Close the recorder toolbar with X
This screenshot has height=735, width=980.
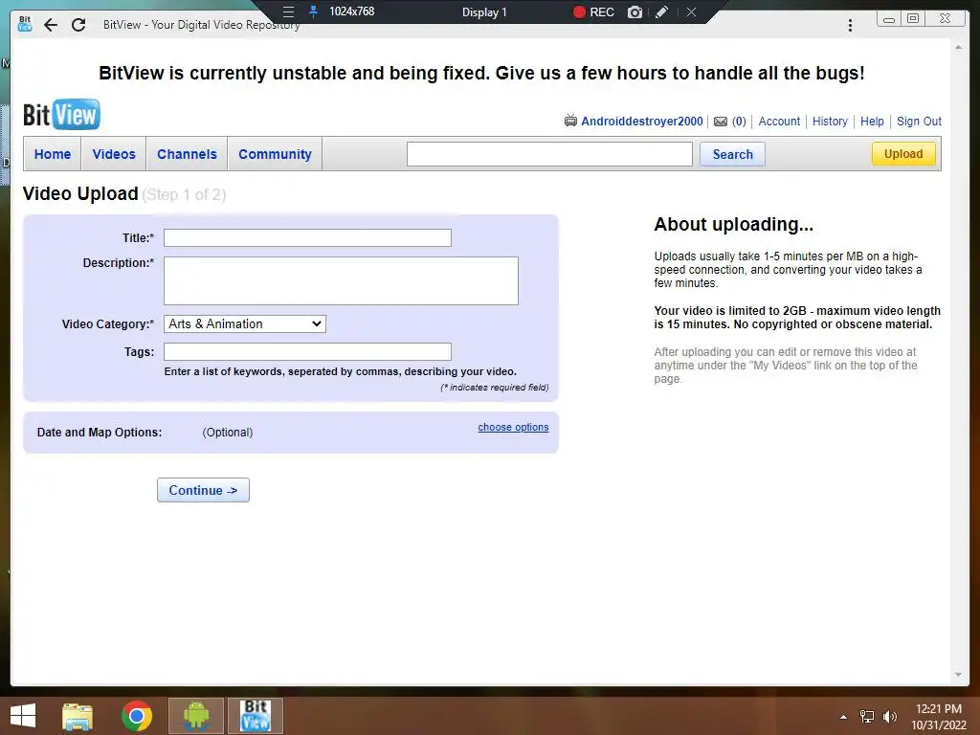pos(691,11)
